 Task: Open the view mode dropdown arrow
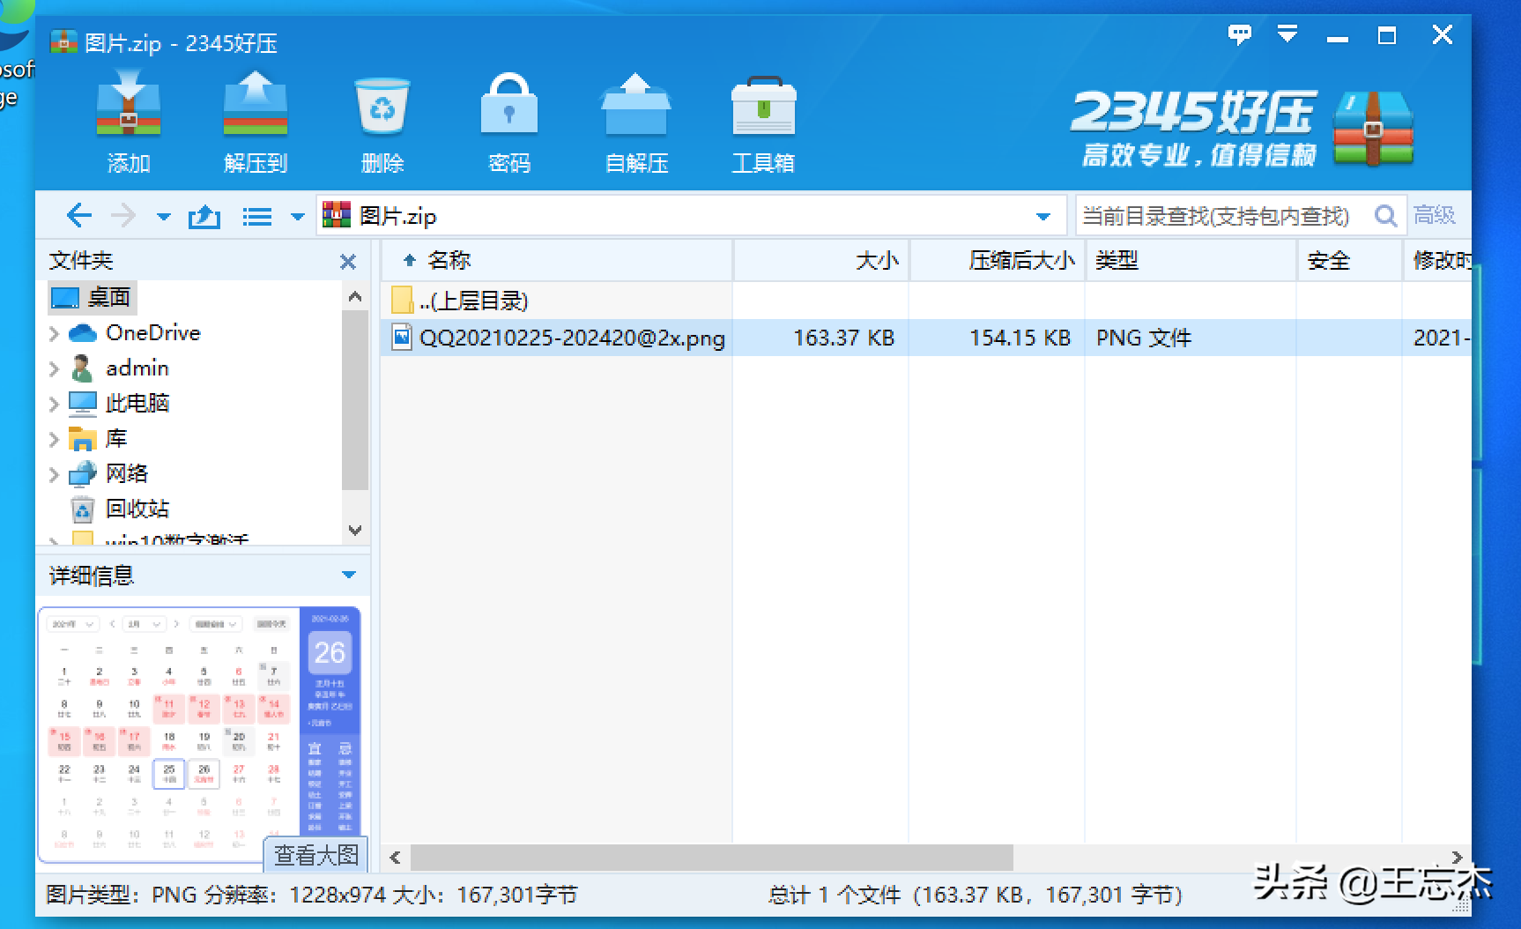coord(298,217)
